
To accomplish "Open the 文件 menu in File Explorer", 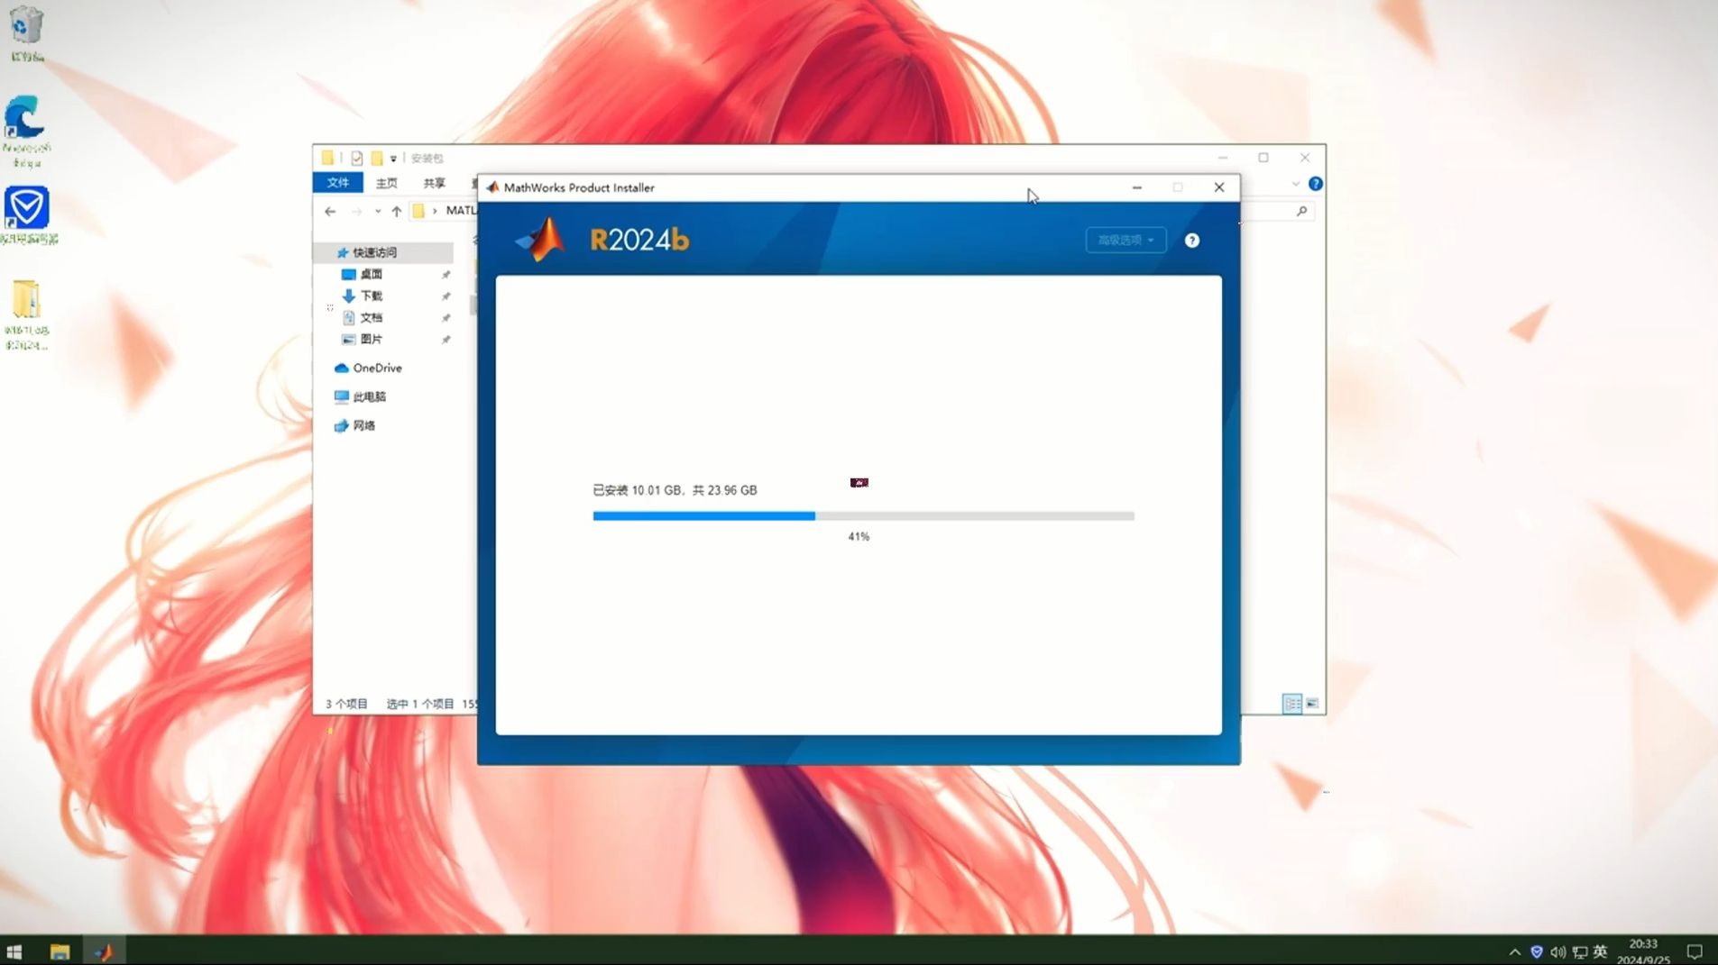I will [337, 183].
